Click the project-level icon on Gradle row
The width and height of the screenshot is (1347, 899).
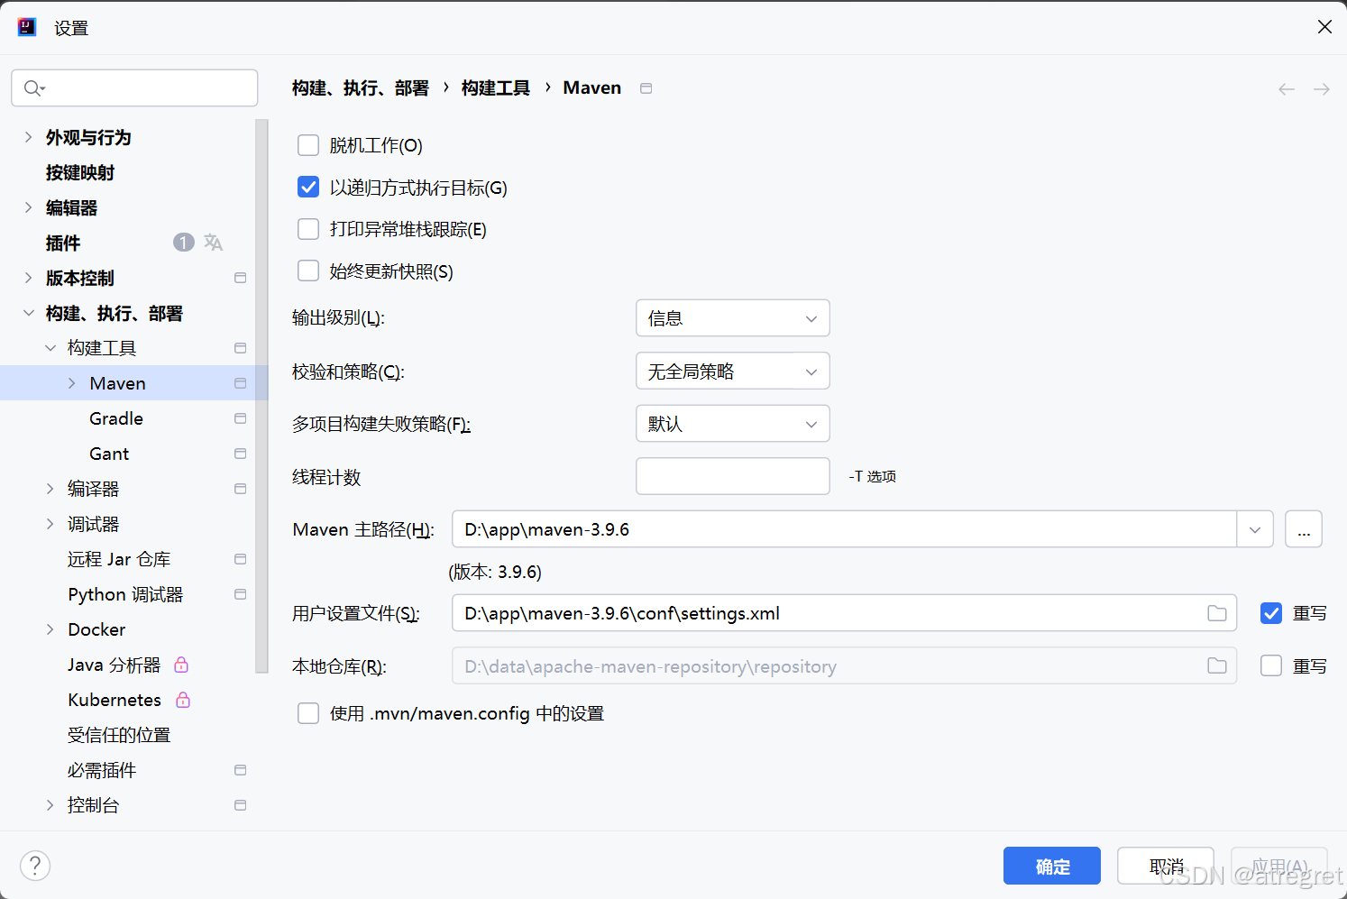pyautogui.click(x=240, y=418)
